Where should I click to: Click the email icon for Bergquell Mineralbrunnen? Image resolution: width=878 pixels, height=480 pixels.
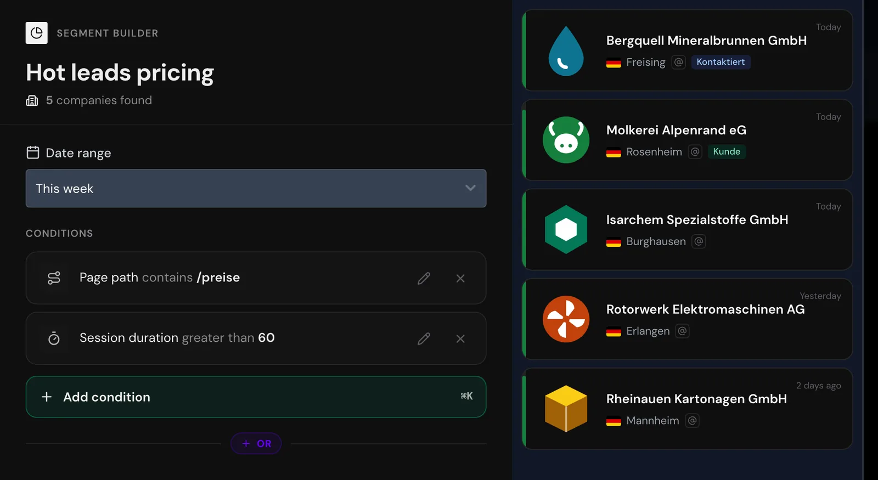coord(679,62)
